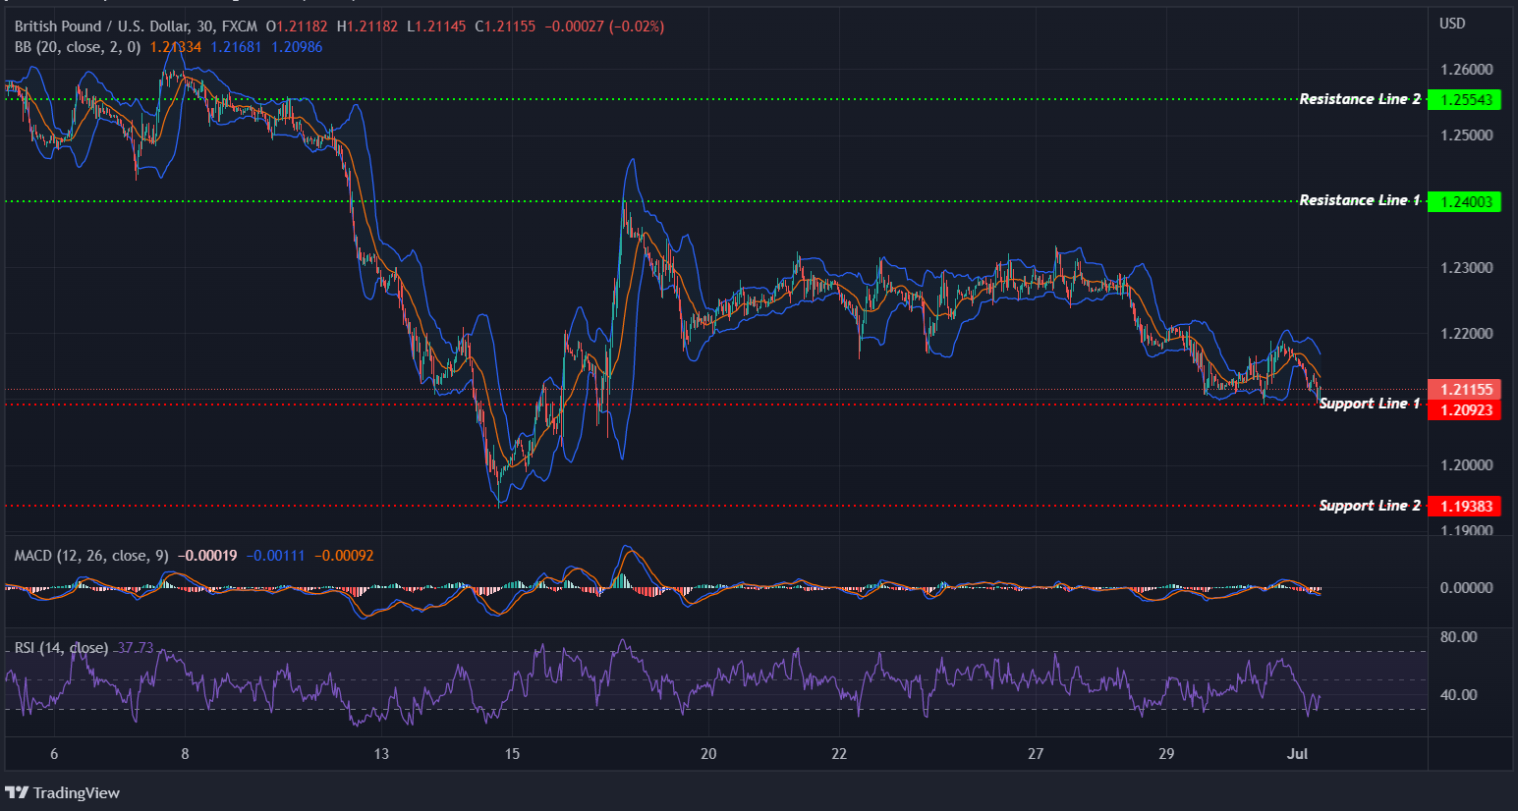This screenshot has width=1518, height=811.
Task: Select the BB (20, close, 2, 0) indicator legend
Action: pyautogui.click(x=76, y=46)
